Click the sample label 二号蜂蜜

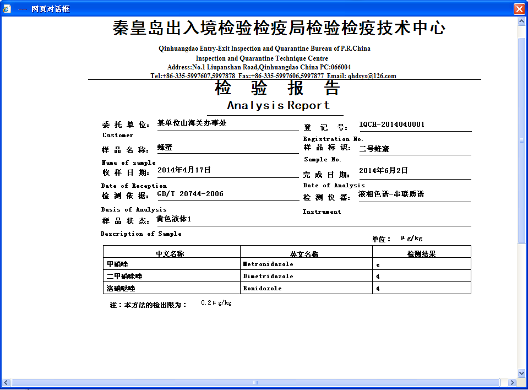374,149
